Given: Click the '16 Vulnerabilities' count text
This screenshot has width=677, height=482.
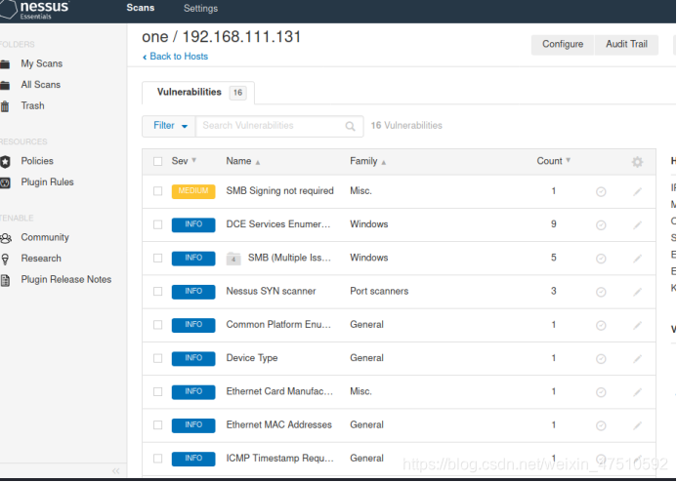Looking at the screenshot, I should (x=406, y=126).
